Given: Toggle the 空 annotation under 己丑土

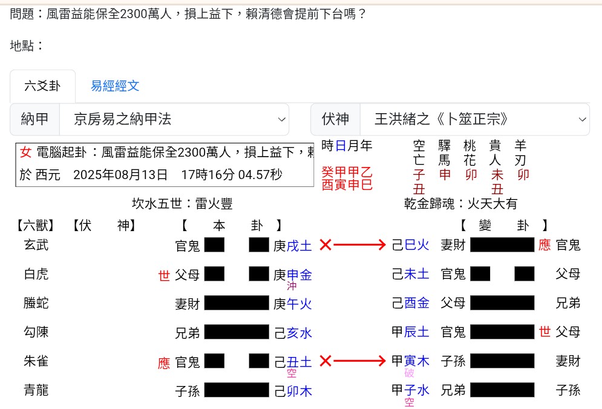Looking at the screenshot, I should coord(292,373).
